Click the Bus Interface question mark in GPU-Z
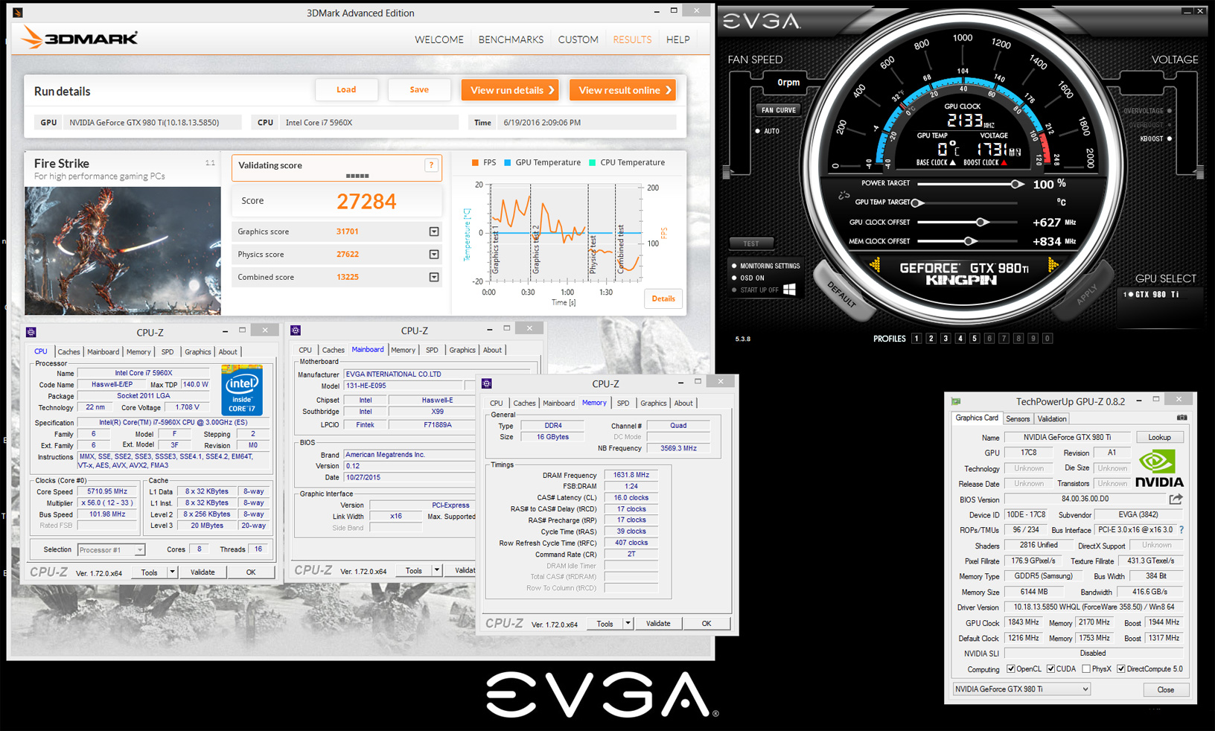The image size is (1215, 731). click(x=1181, y=530)
